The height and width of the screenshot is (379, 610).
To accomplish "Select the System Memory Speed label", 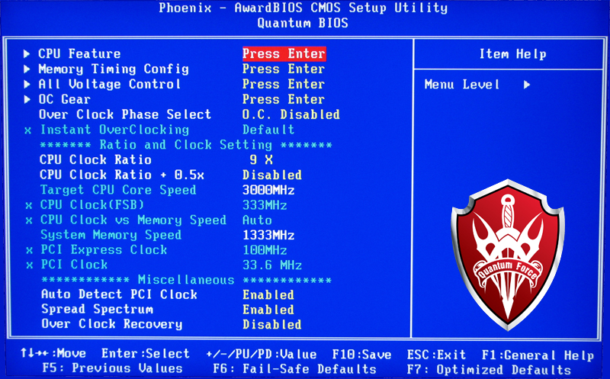I will 111,235.
